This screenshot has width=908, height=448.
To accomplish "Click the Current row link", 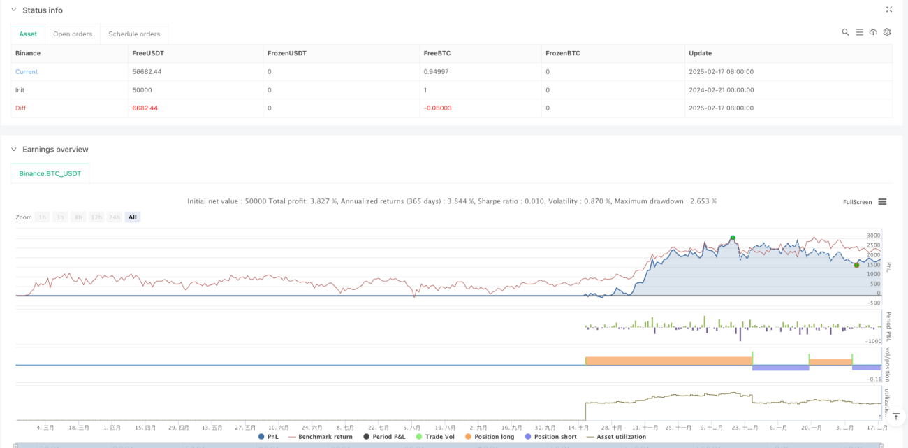I will (x=27, y=72).
